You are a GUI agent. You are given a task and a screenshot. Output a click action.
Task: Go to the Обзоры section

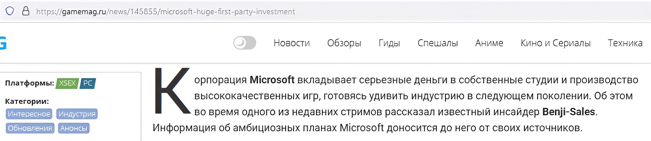pyautogui.click(x=344, y=43)
